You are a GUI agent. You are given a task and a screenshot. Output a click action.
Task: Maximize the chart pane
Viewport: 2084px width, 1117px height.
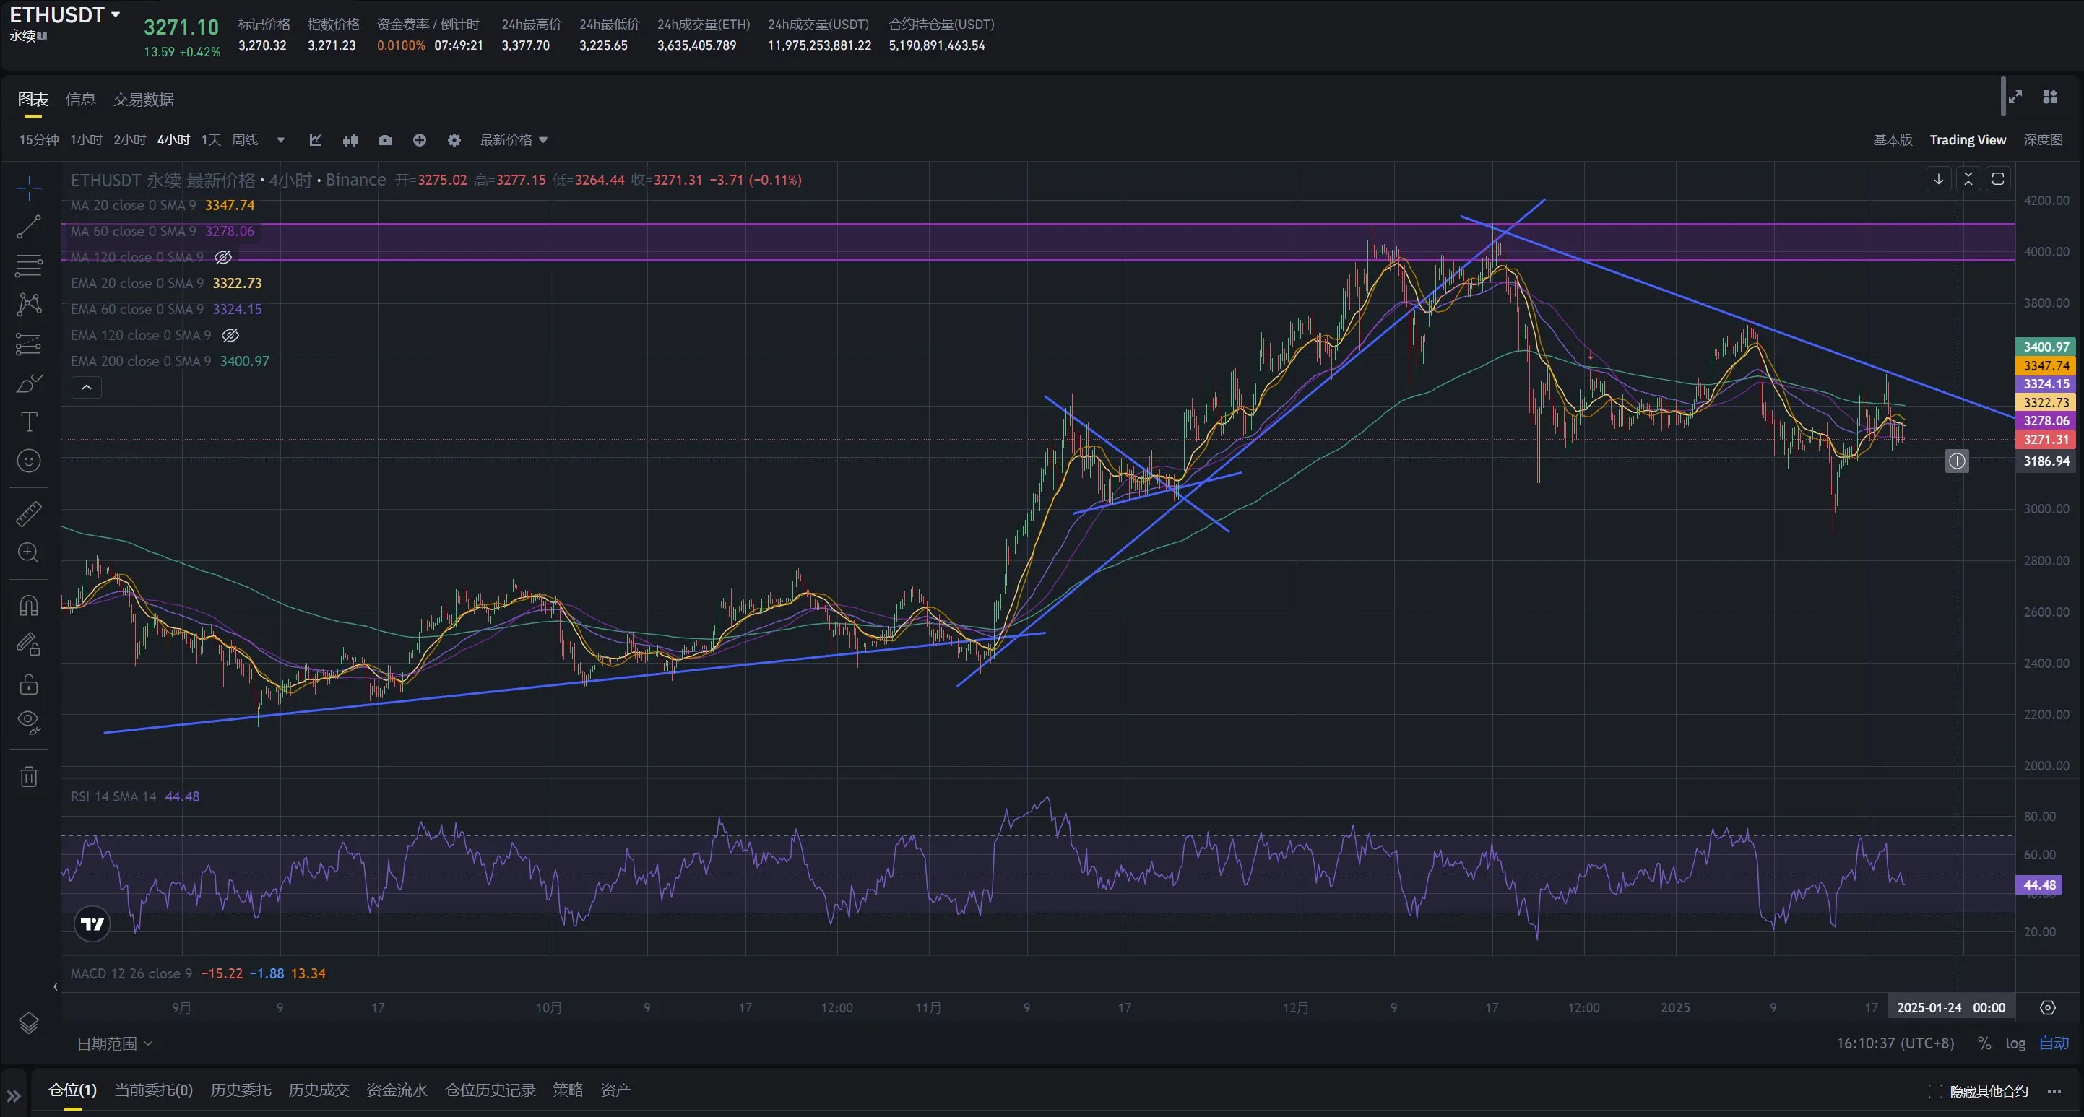pos(1997,179)
